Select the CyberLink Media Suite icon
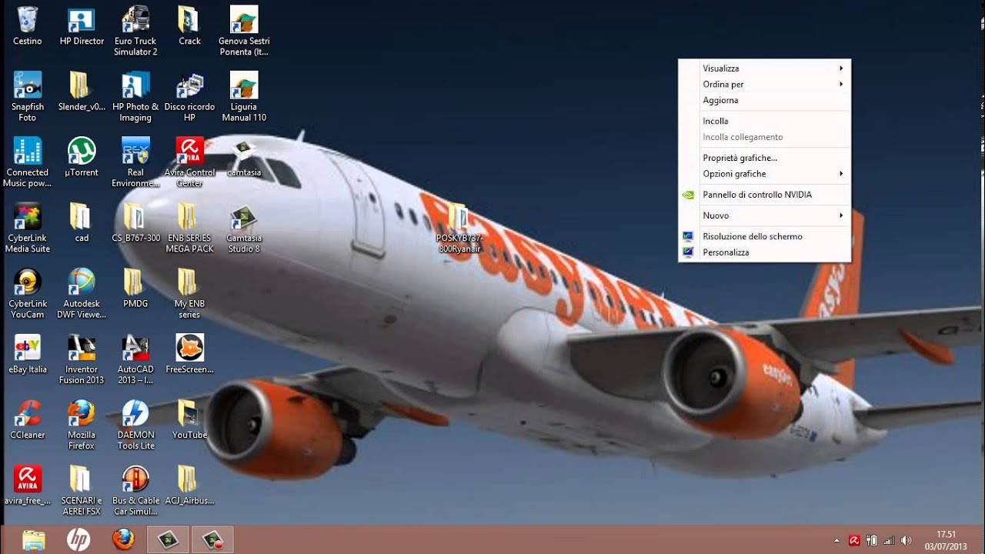This screenshot has height=554, width=985. point(27,229)
